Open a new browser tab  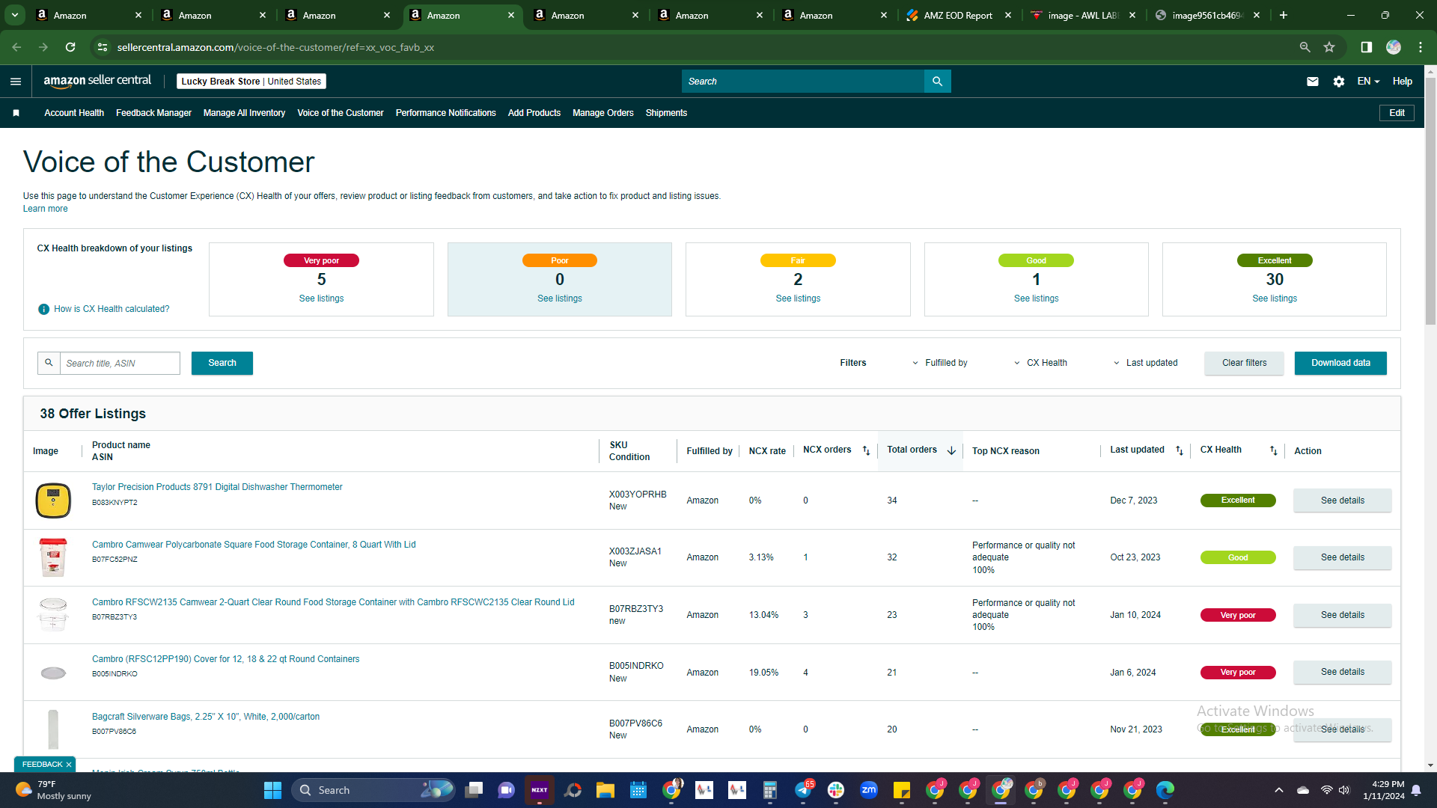[x=1284, y=15]
